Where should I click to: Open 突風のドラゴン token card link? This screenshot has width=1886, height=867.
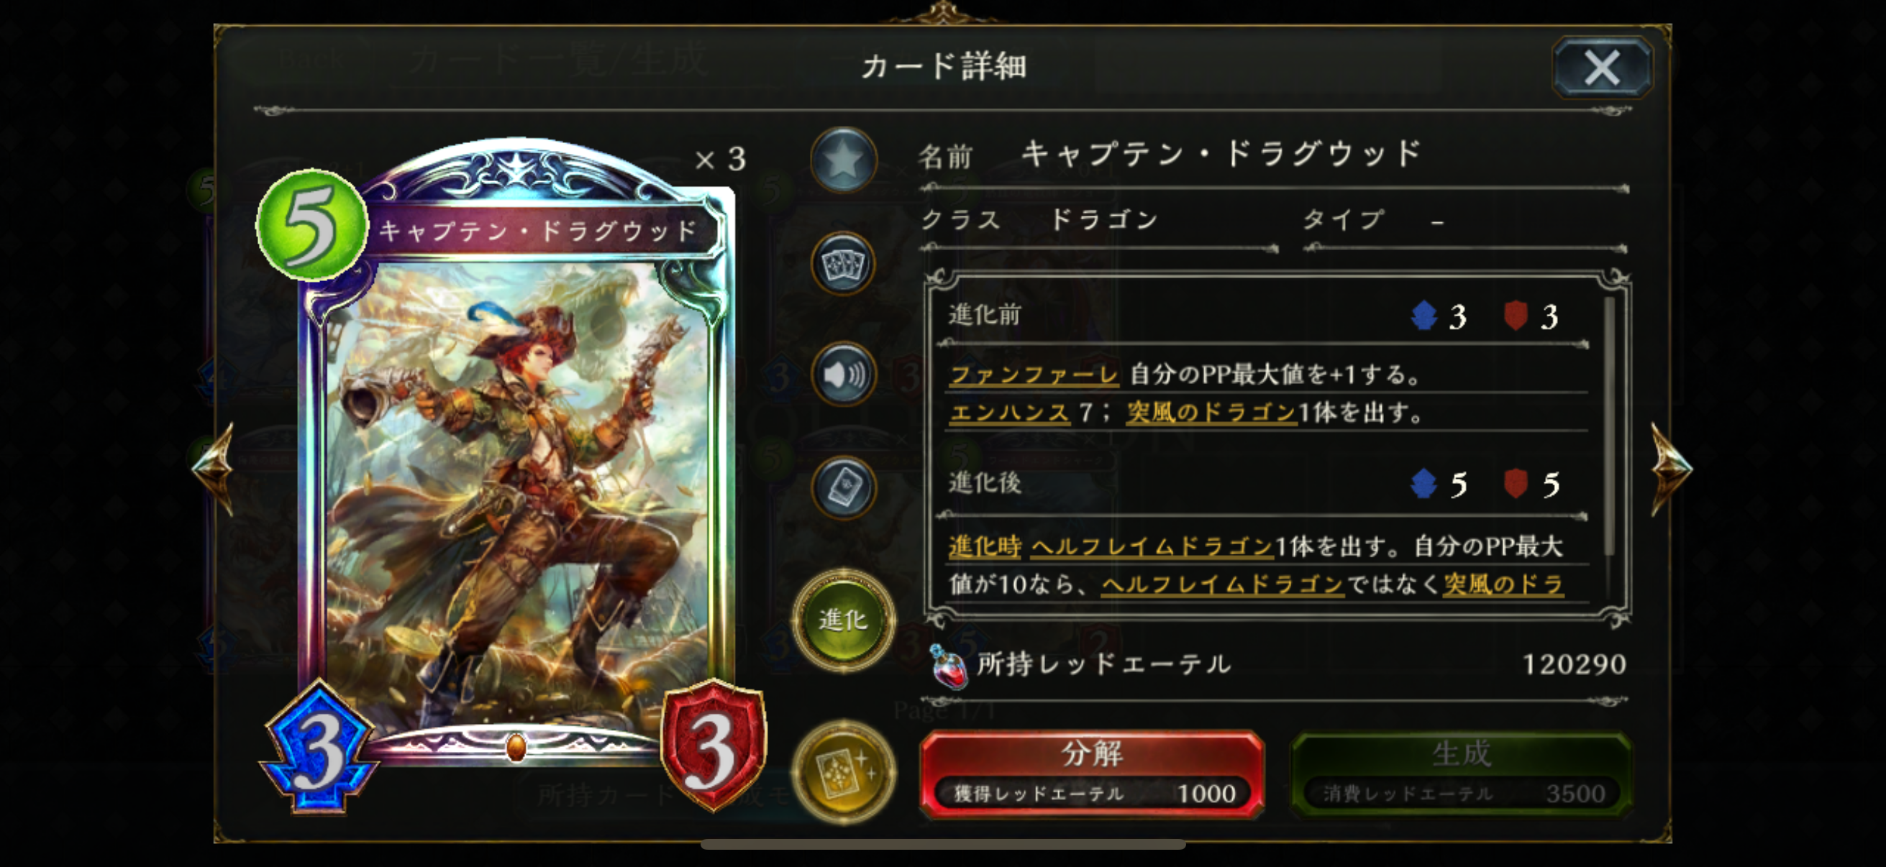click(x=1212, y=413)
